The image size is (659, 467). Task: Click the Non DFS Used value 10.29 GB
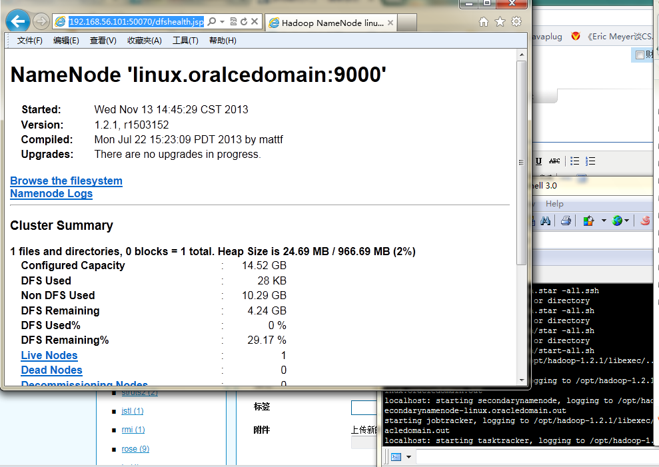coord(264,296)
